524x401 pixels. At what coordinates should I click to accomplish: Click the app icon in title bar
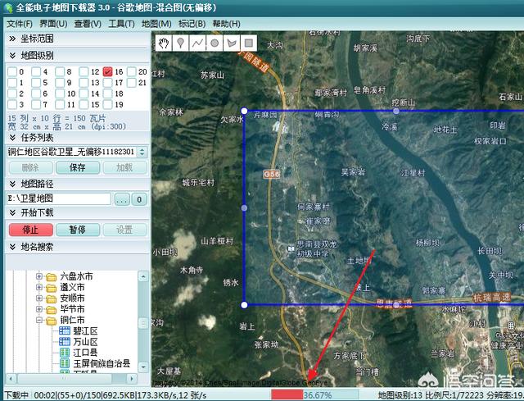[8, 7]
